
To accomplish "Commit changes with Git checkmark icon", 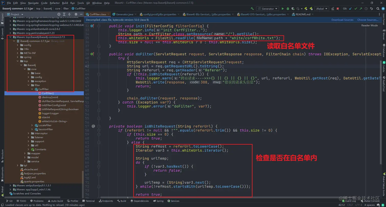I will [356, 9].
